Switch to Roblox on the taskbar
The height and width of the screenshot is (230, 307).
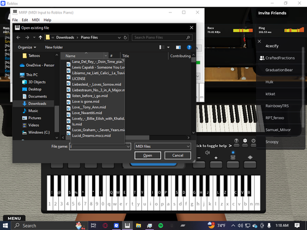(x=116, y=226)
